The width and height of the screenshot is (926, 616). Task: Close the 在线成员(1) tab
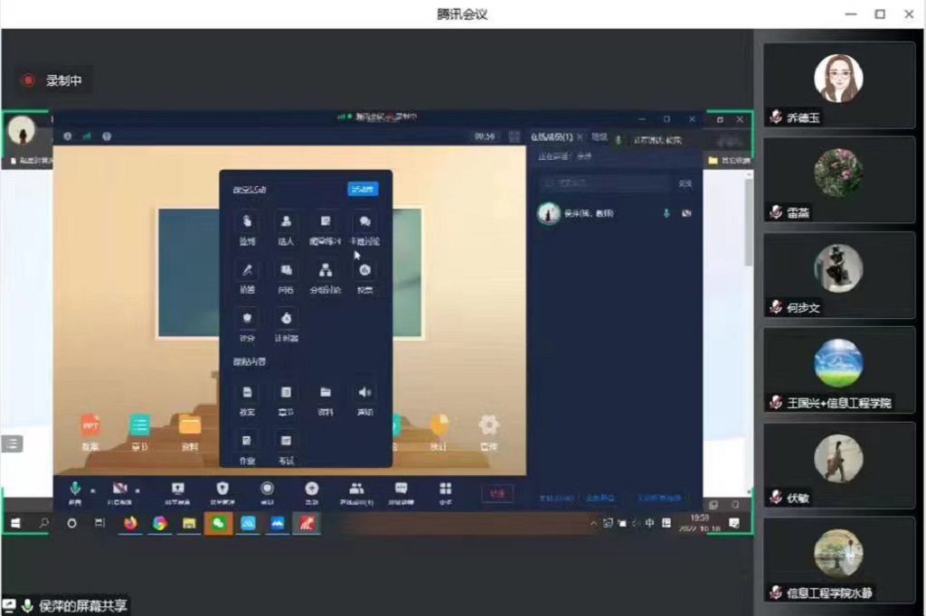tap(580, 137)
